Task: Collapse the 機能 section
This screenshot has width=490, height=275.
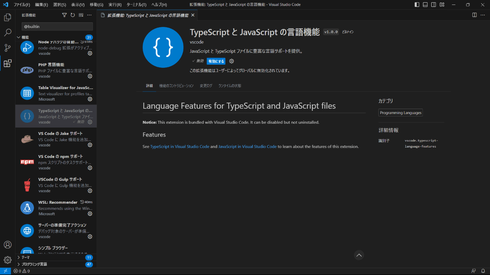Action: pos(56,37)
